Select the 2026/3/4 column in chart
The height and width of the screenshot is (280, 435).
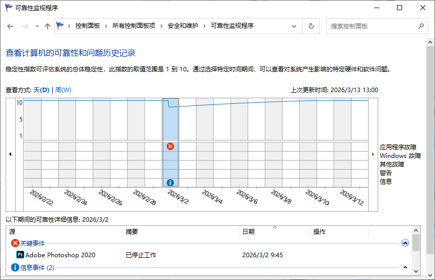pyautogui.click(x=205, y=144)
